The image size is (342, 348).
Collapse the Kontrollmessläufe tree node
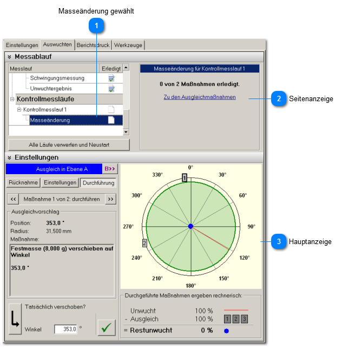(x=12, y=100)
